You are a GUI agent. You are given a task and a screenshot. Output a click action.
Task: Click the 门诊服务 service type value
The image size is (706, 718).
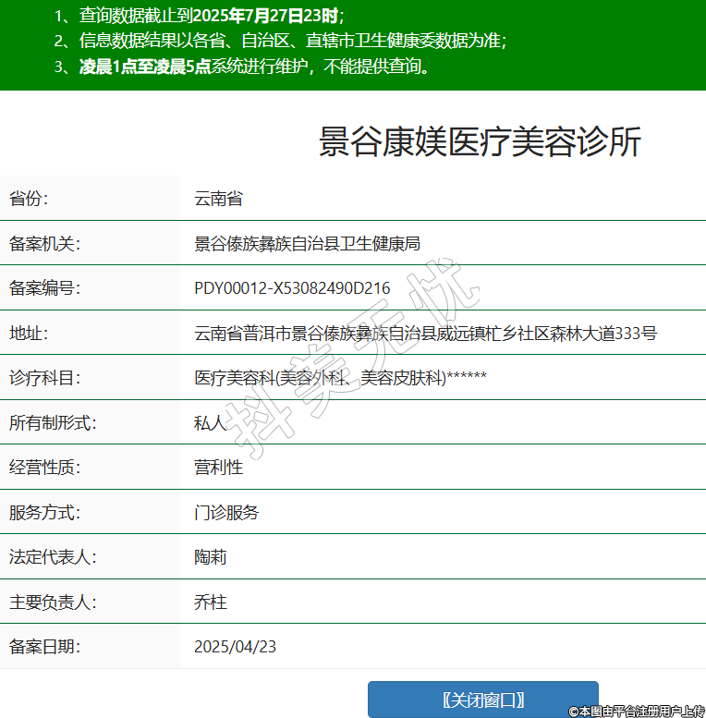[226, 513]
